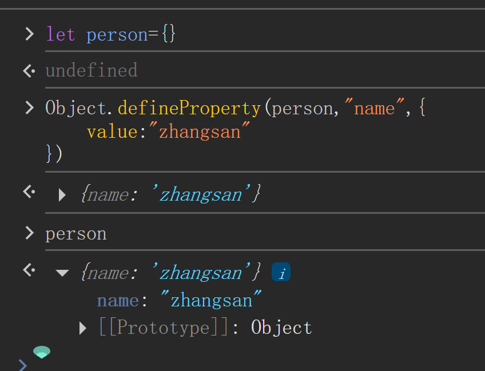Click the [[Prototype]] label
This screenshot has height=371, width=485.
point(164,327)
